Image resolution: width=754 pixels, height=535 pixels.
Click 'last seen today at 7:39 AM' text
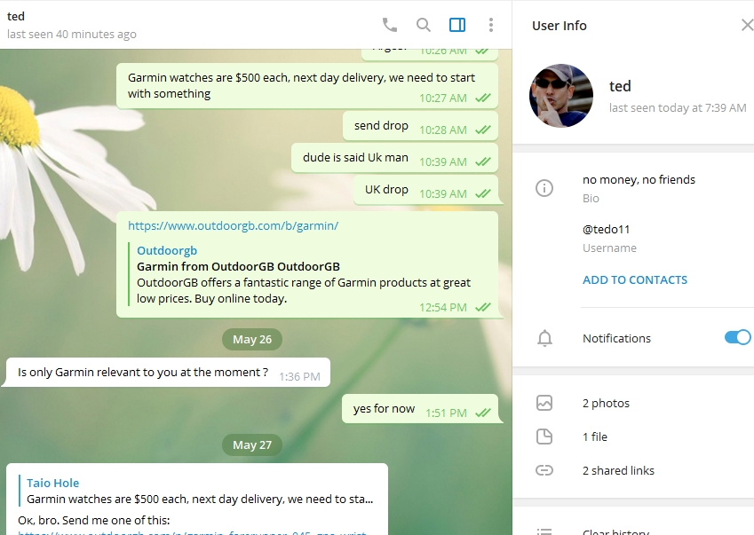(x=678, y=107)
